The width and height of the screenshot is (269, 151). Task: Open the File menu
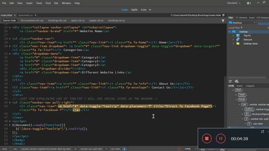click(4, 3)
